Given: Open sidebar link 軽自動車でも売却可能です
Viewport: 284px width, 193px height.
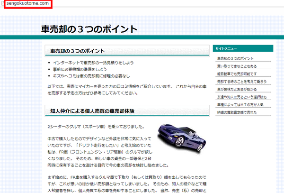Looking at the screenshot, I should coord(237,74).
